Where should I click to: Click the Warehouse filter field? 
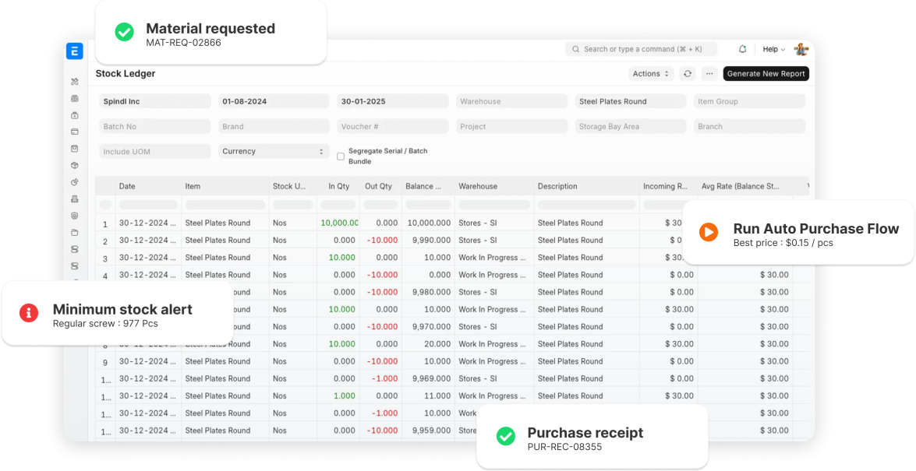click(511, 100)
